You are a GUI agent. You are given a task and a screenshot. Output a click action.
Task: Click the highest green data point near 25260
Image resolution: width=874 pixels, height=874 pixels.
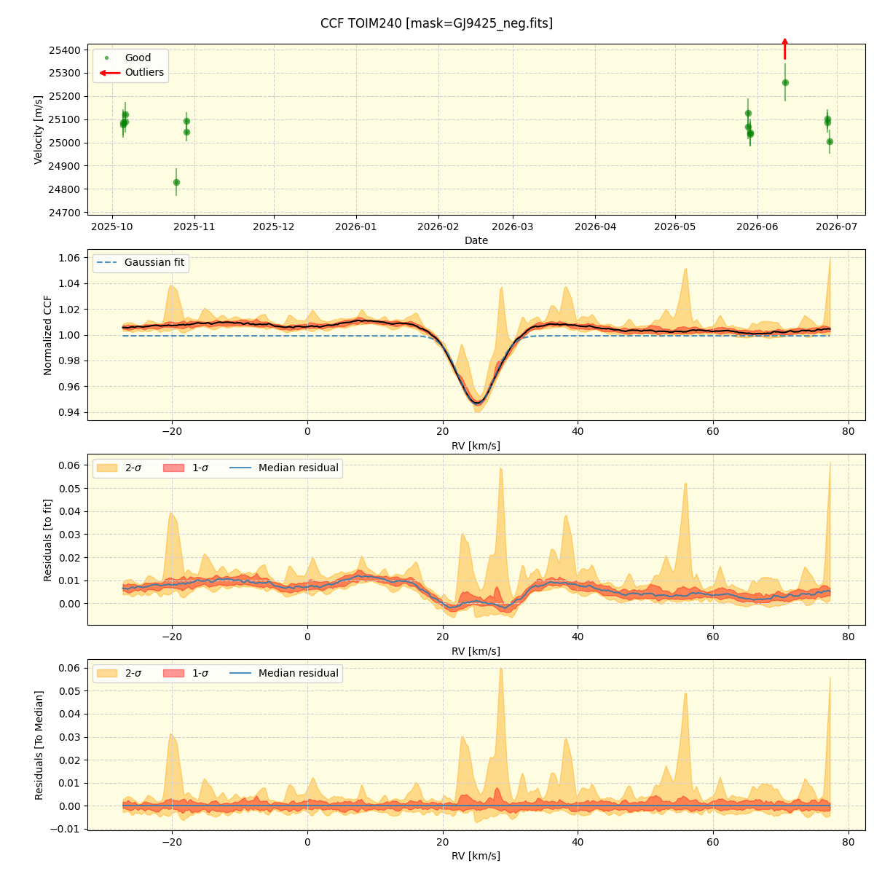pos(785,82)
